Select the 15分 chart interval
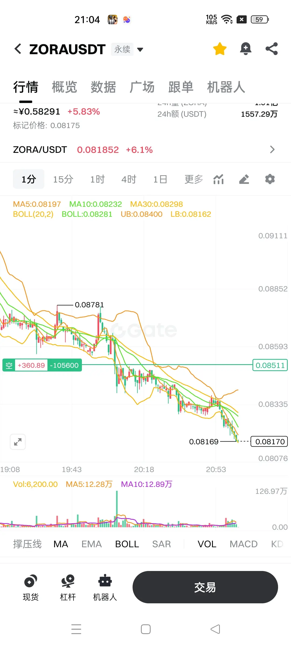The image size is (291, 647). [x=63, y=179]
